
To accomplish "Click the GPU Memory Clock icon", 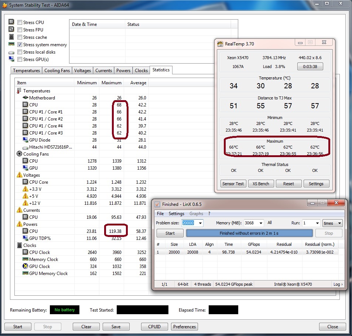I will point(25,273).
